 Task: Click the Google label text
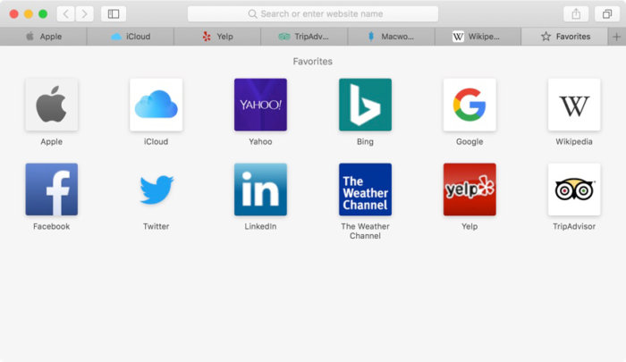(469, 142)
